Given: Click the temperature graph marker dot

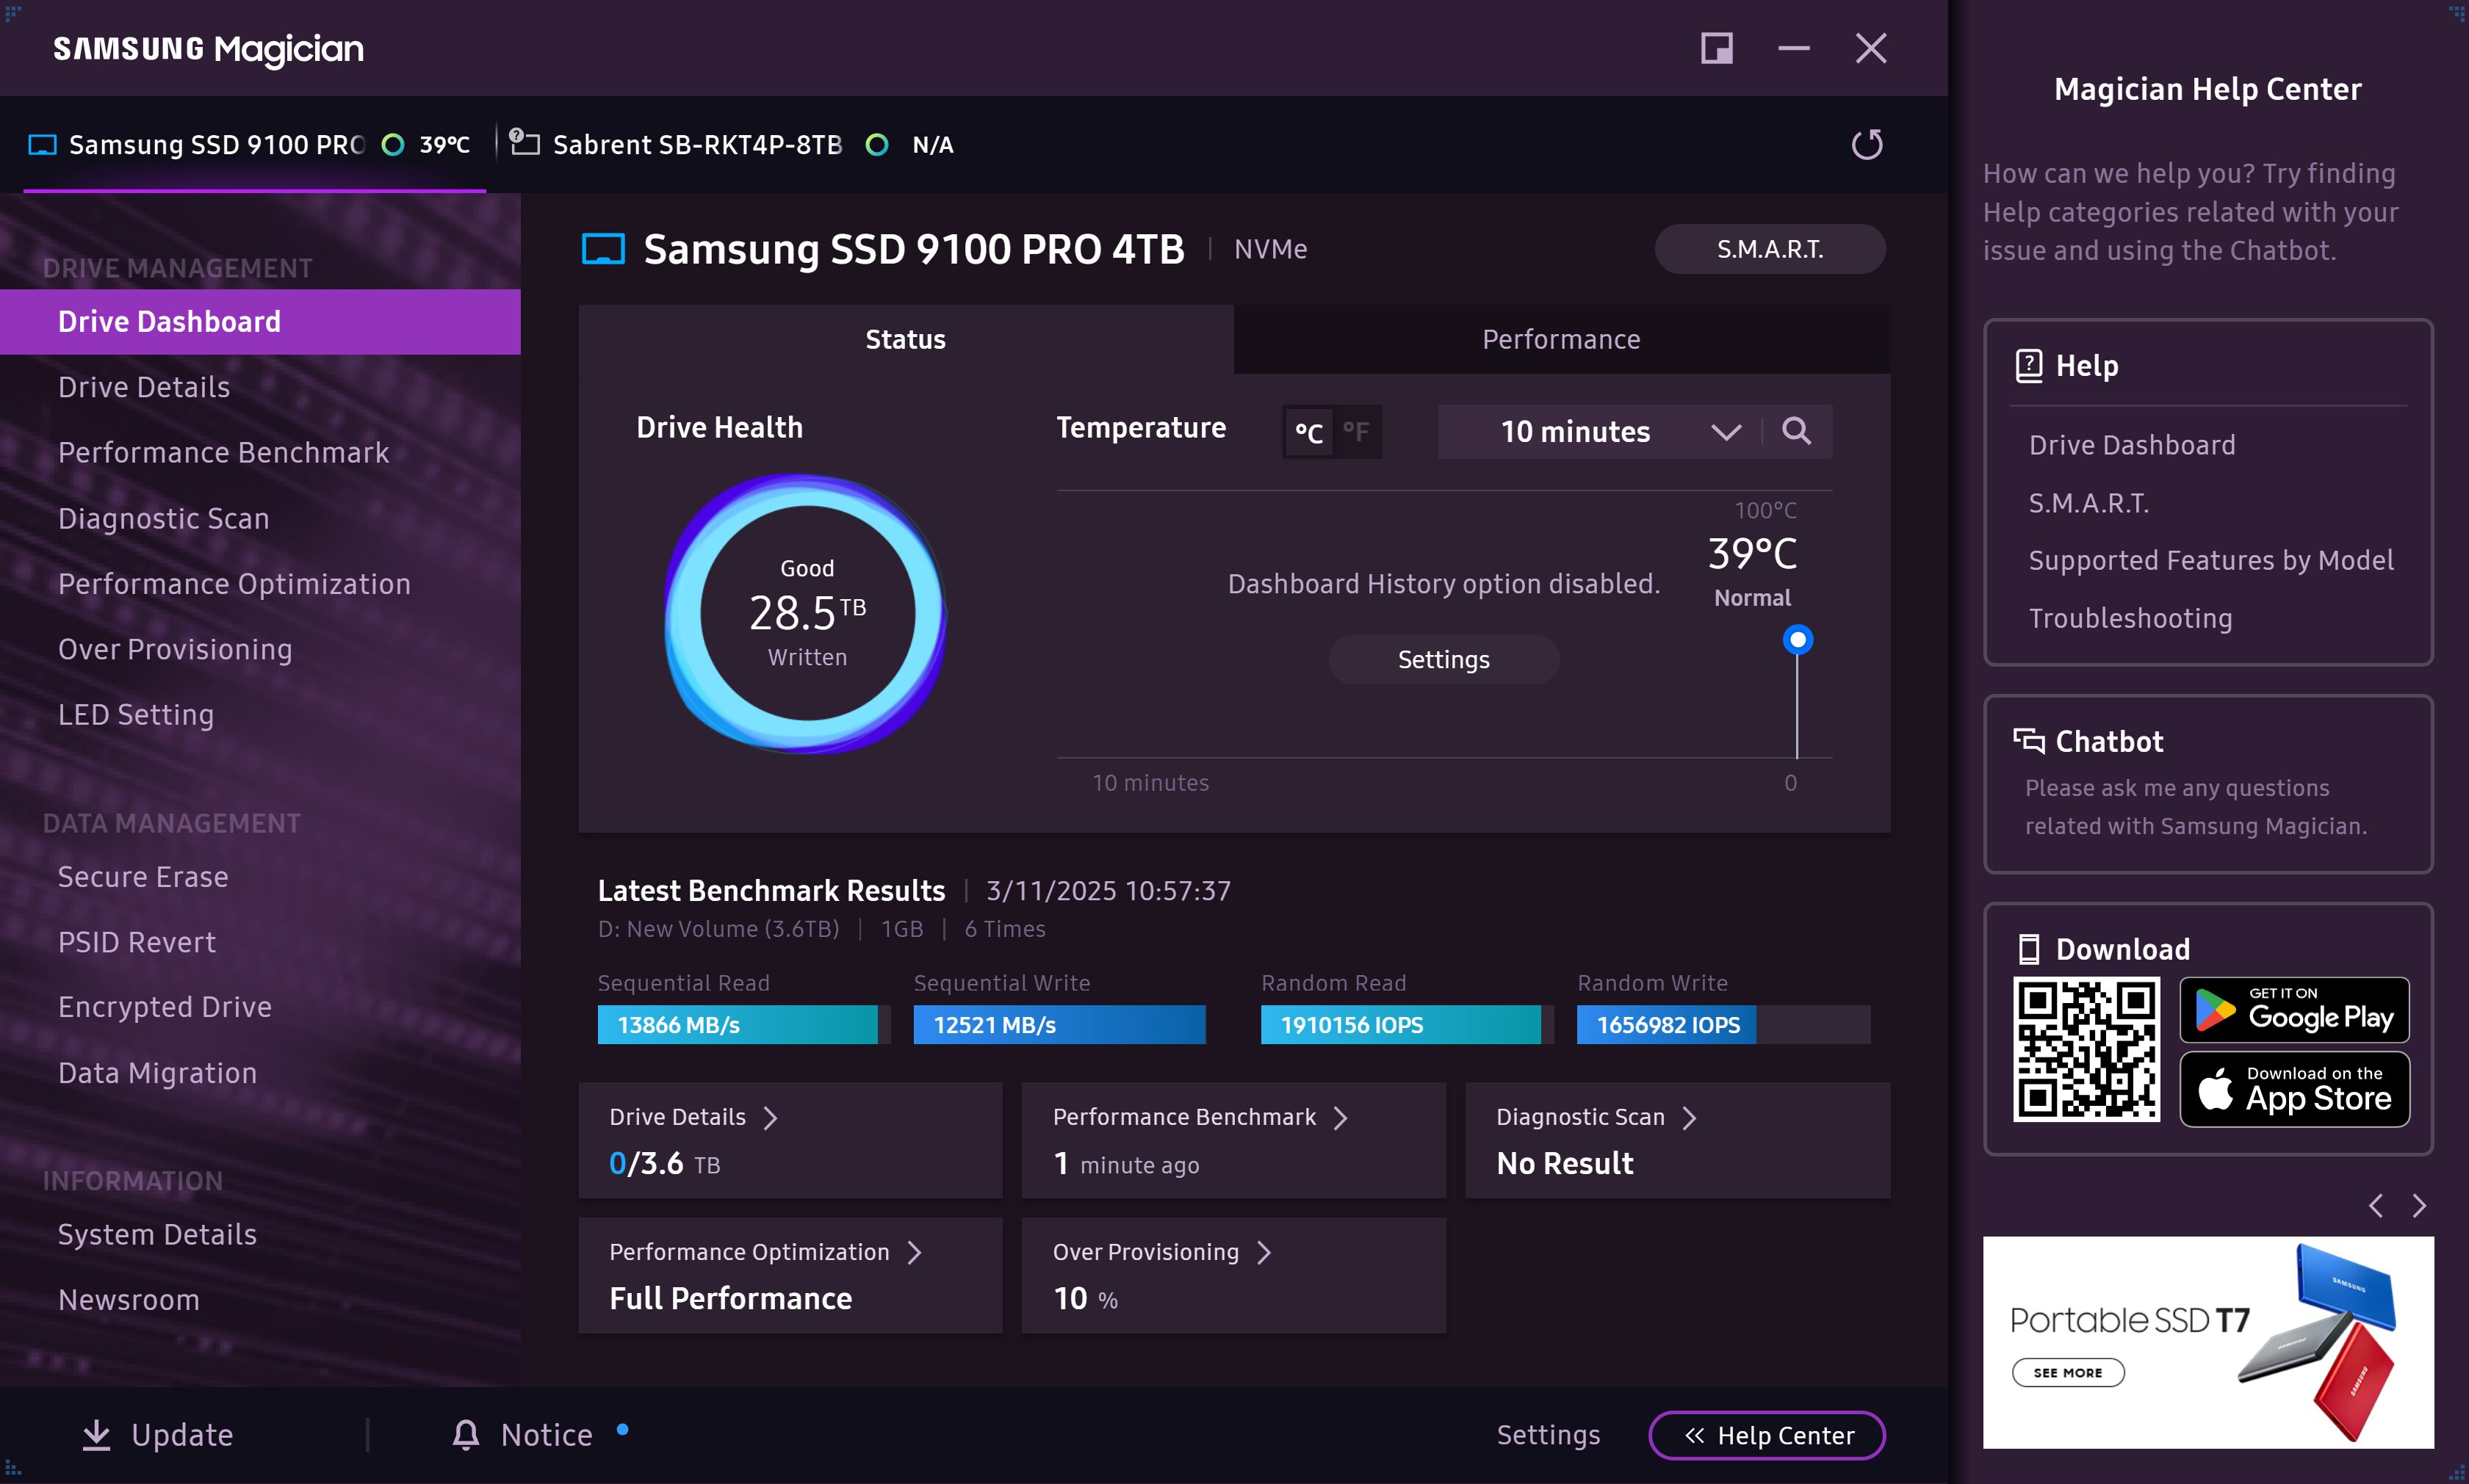Looking at the screenshot, I should click(x=1798, y=639).
